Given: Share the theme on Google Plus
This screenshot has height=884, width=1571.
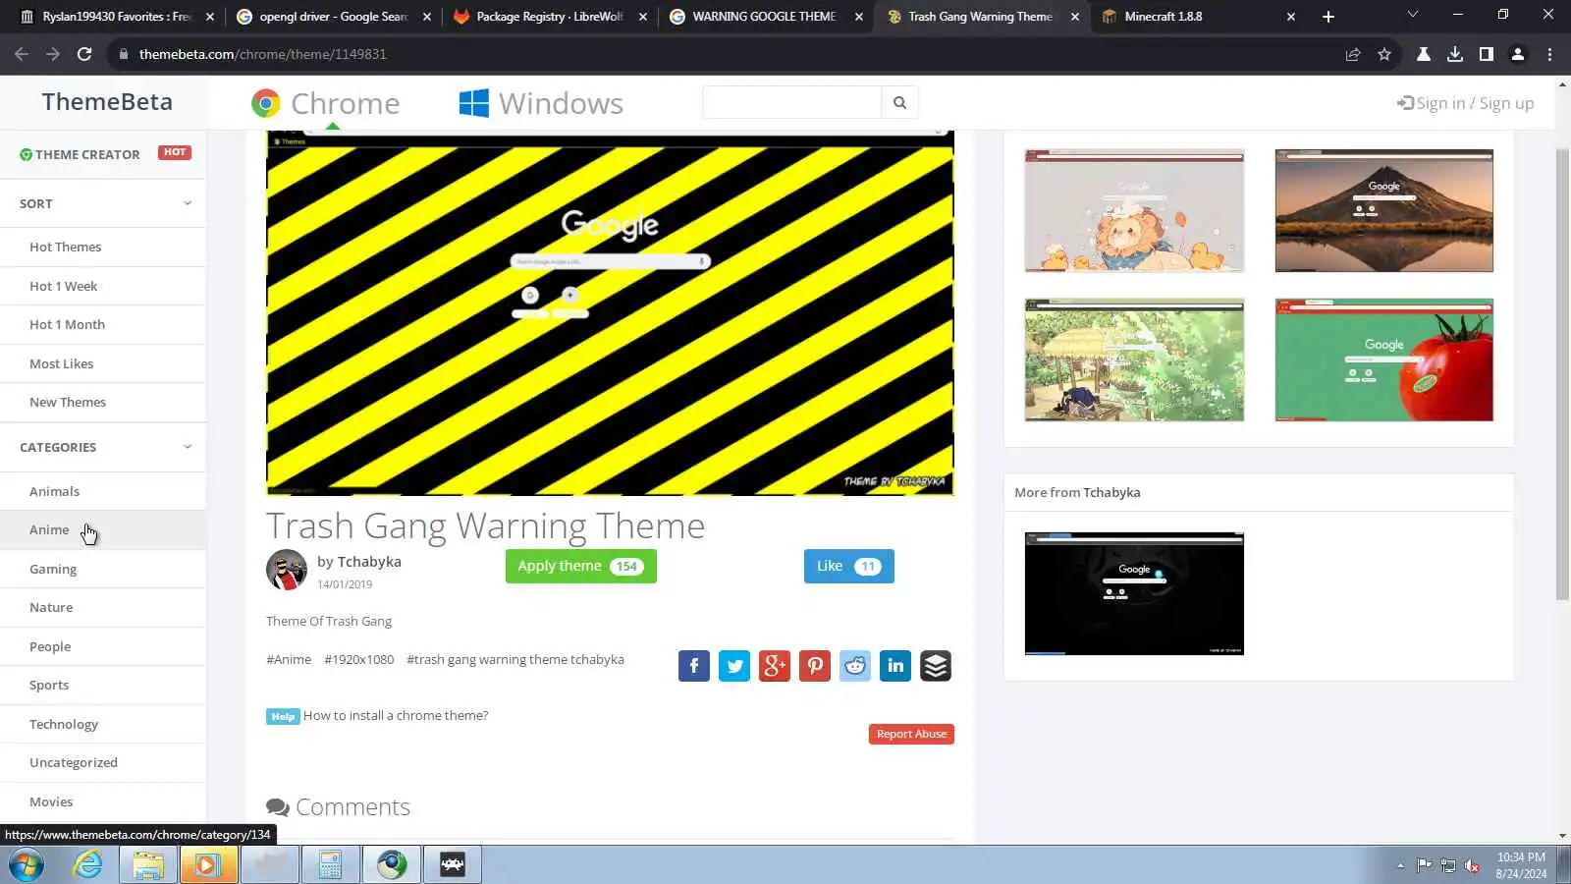Looking at the screenshot, I should [775, 666].
